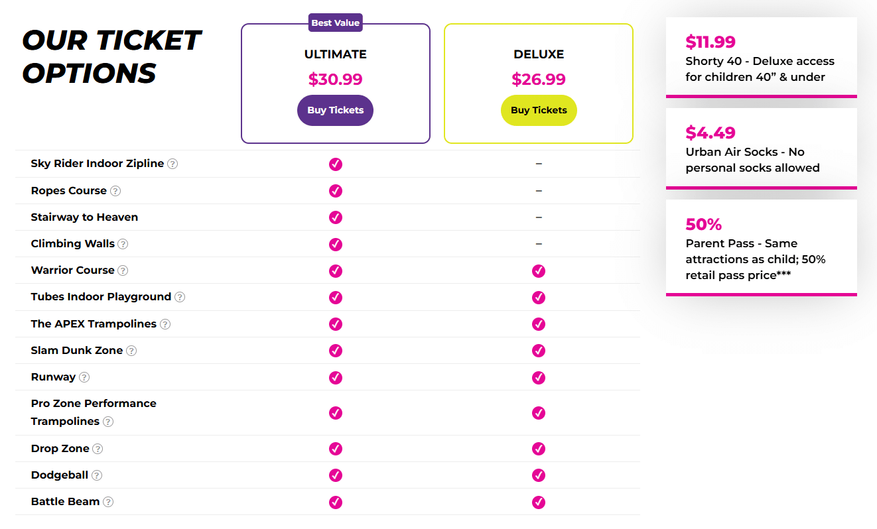
Task: Open The APEX Trampolines info icon
Action: click(165, 324)
